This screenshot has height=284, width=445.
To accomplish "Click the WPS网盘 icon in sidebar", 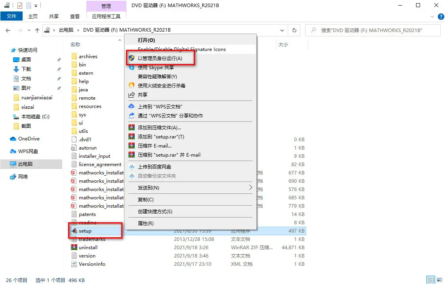I will coord(13,151).
